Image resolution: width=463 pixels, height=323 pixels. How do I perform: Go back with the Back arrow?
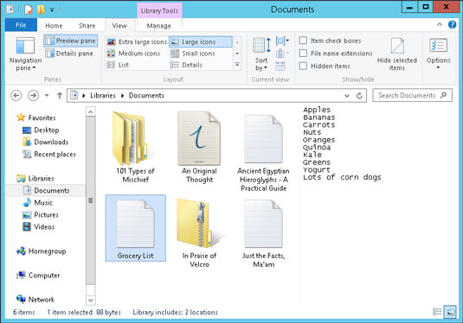(x=16, y=96)
